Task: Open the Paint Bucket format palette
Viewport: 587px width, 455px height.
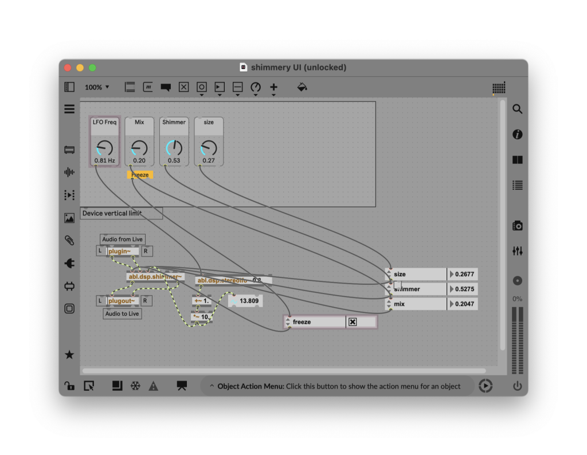Action: click(302, 87)
